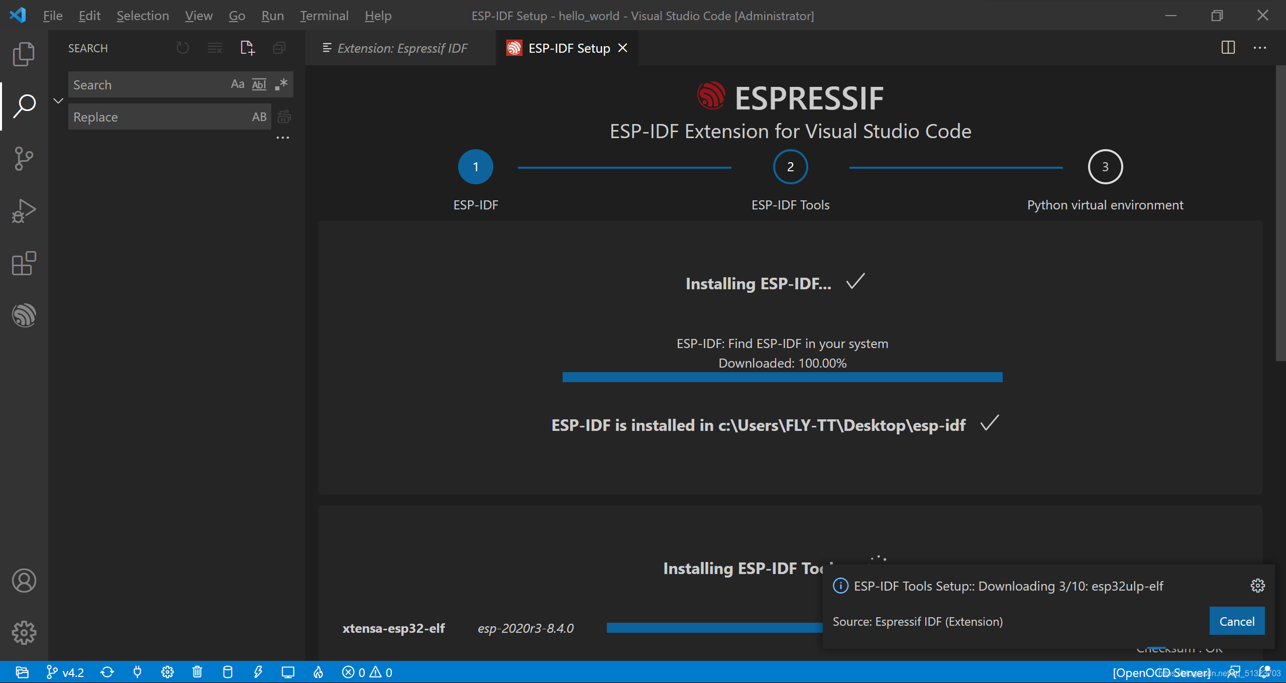1286x683 pixels.
Task: Open the Run and Debug panel
Action: pos(23,209)
